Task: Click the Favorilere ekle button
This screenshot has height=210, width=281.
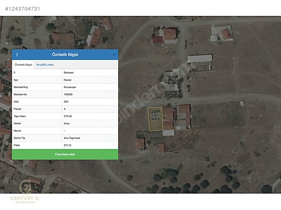Action: 65,154
